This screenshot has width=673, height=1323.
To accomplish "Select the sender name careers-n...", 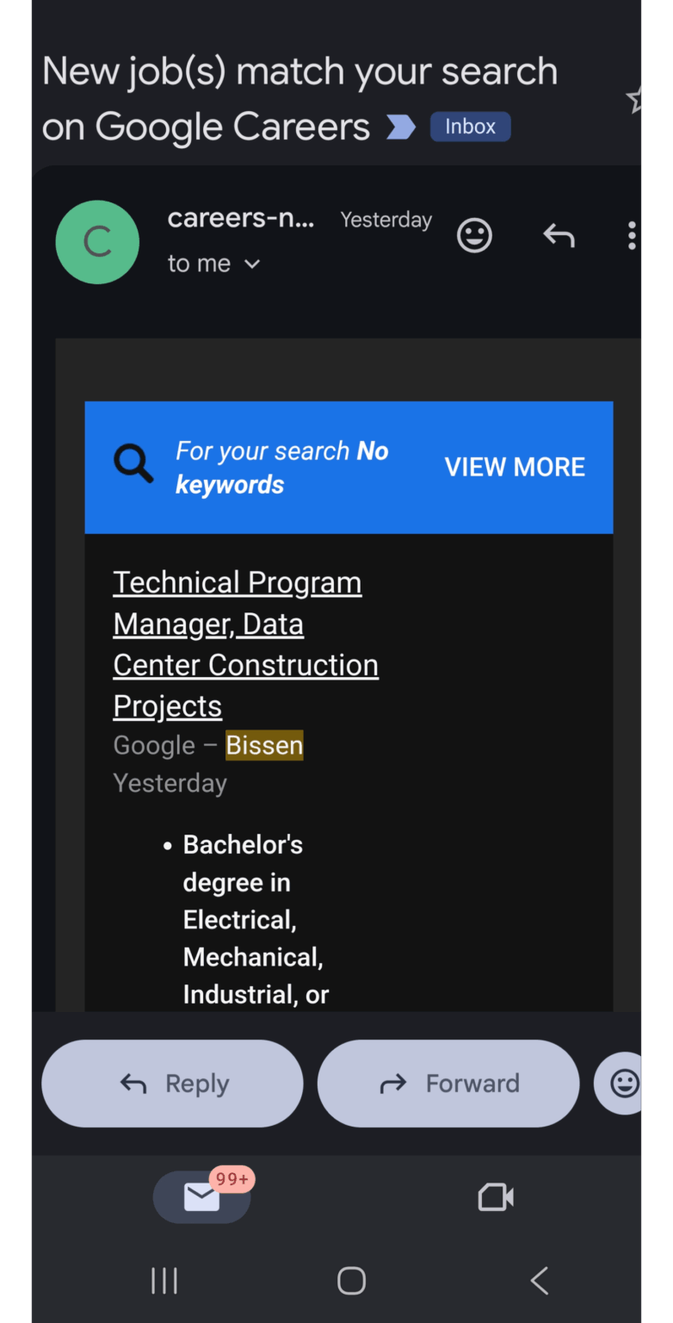I will click(240, 218).
